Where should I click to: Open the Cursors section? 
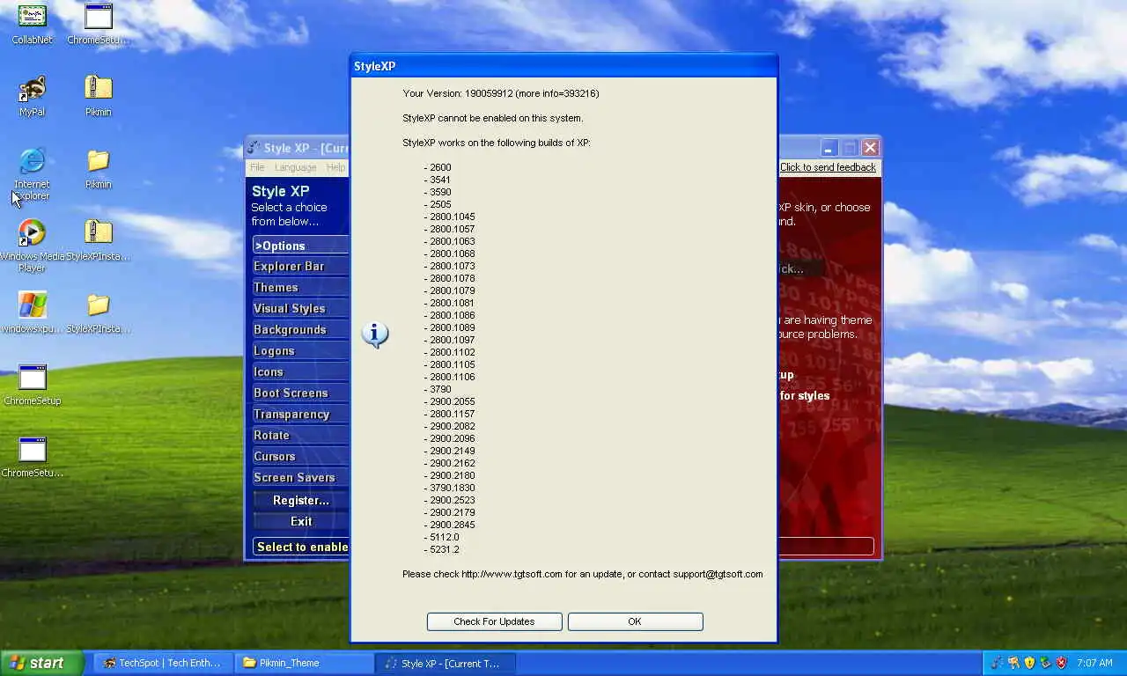300,457
